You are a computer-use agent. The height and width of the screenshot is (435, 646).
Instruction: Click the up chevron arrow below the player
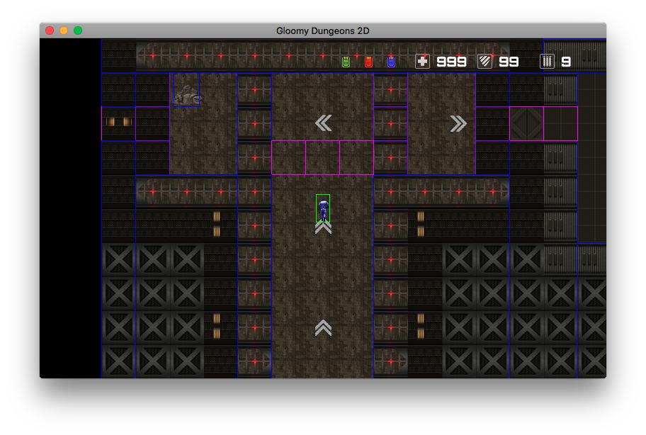click(324, 229)
